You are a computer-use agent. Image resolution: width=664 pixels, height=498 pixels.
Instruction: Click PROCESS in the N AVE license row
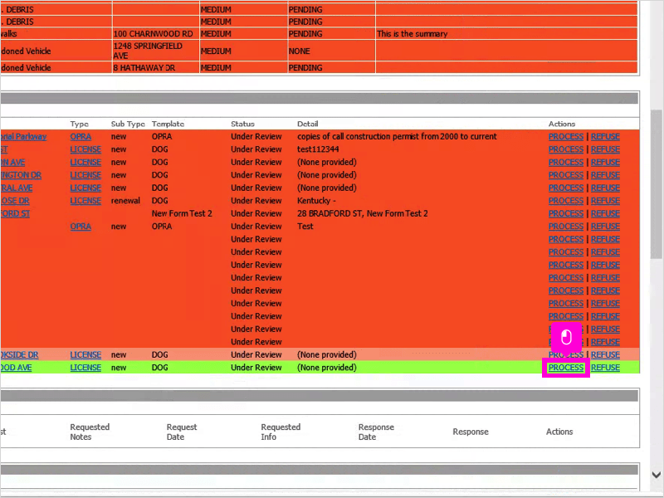click(x=566, y=162)
